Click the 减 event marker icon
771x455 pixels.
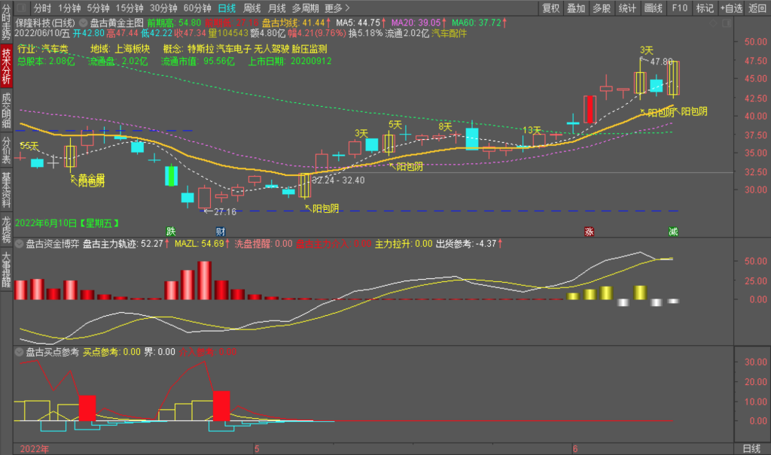point(672,231)
